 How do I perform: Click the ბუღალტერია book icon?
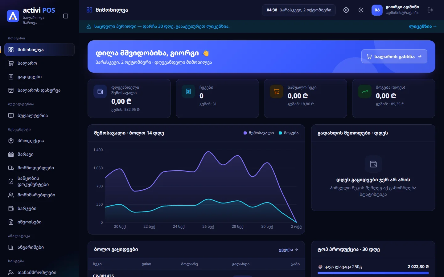pyautogui.click(x=11, y=115)
